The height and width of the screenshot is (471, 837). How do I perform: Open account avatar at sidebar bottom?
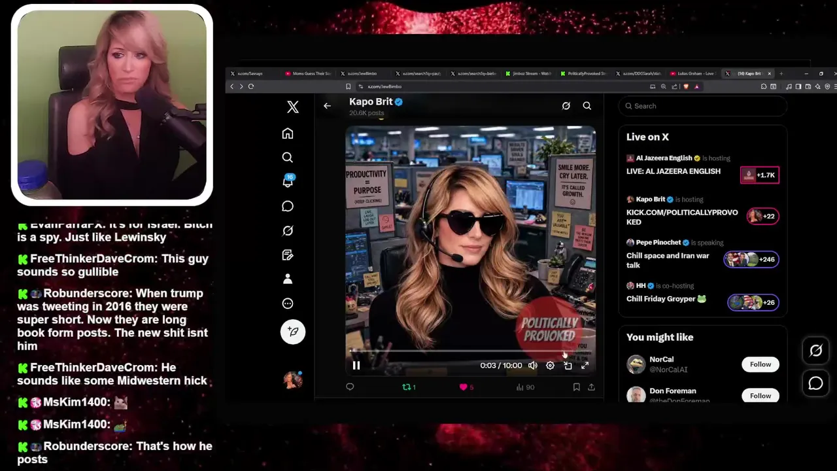click(x=292, y=379)
